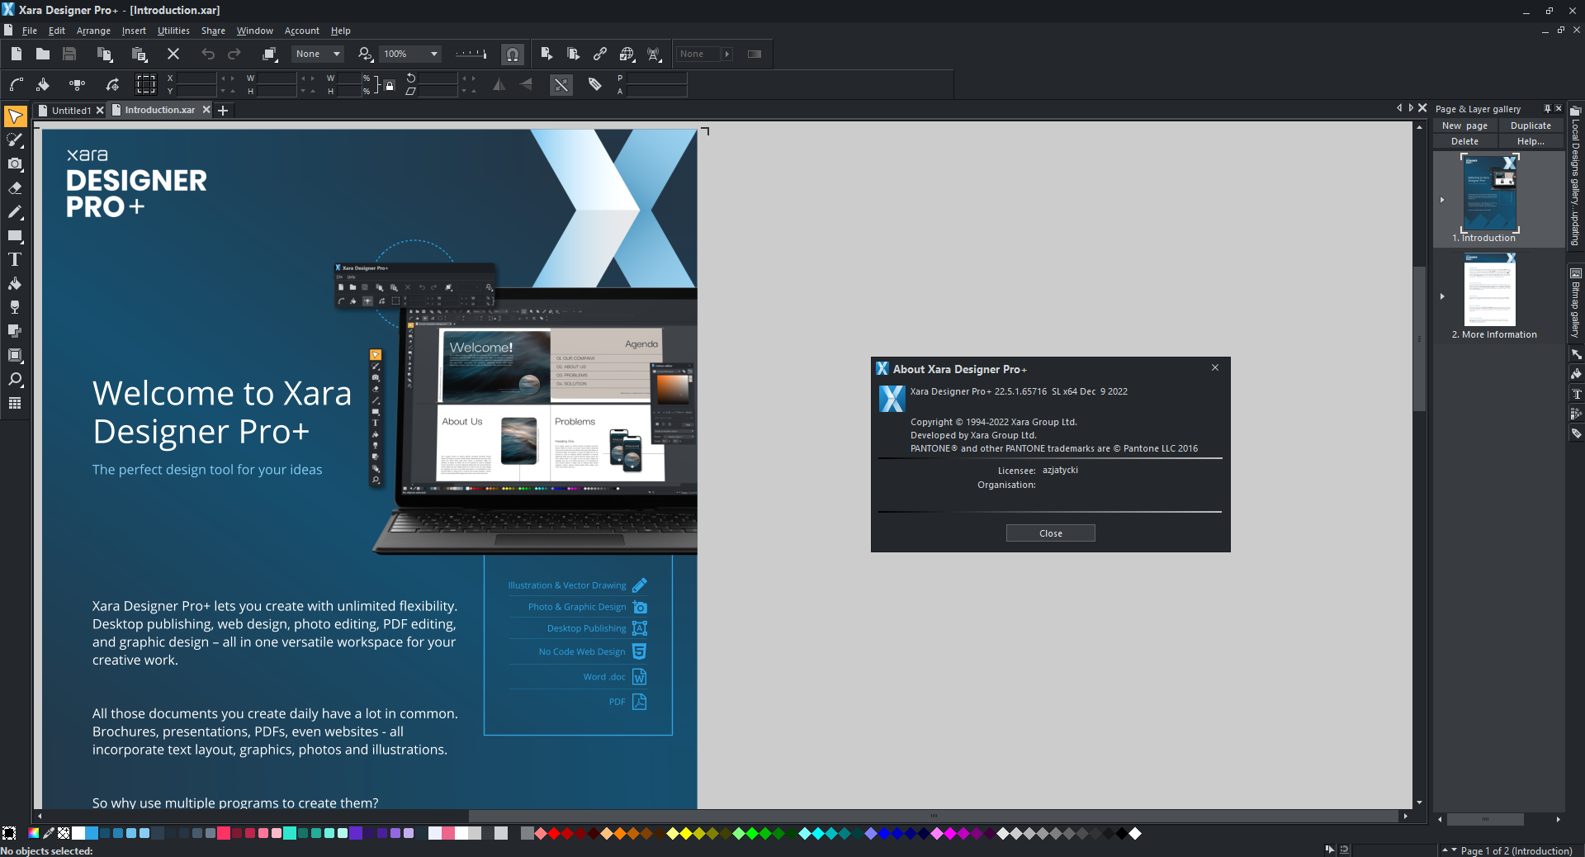Screen dimensions: 1585x857
Task: Open the Local Designs gallery side tab
Action: click(1575, 175)
